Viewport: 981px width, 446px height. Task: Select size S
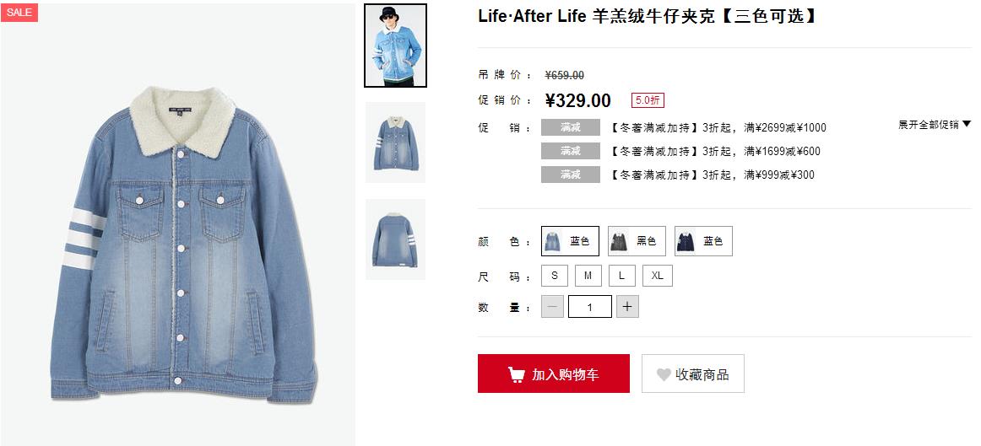click(x=555, y=276)
